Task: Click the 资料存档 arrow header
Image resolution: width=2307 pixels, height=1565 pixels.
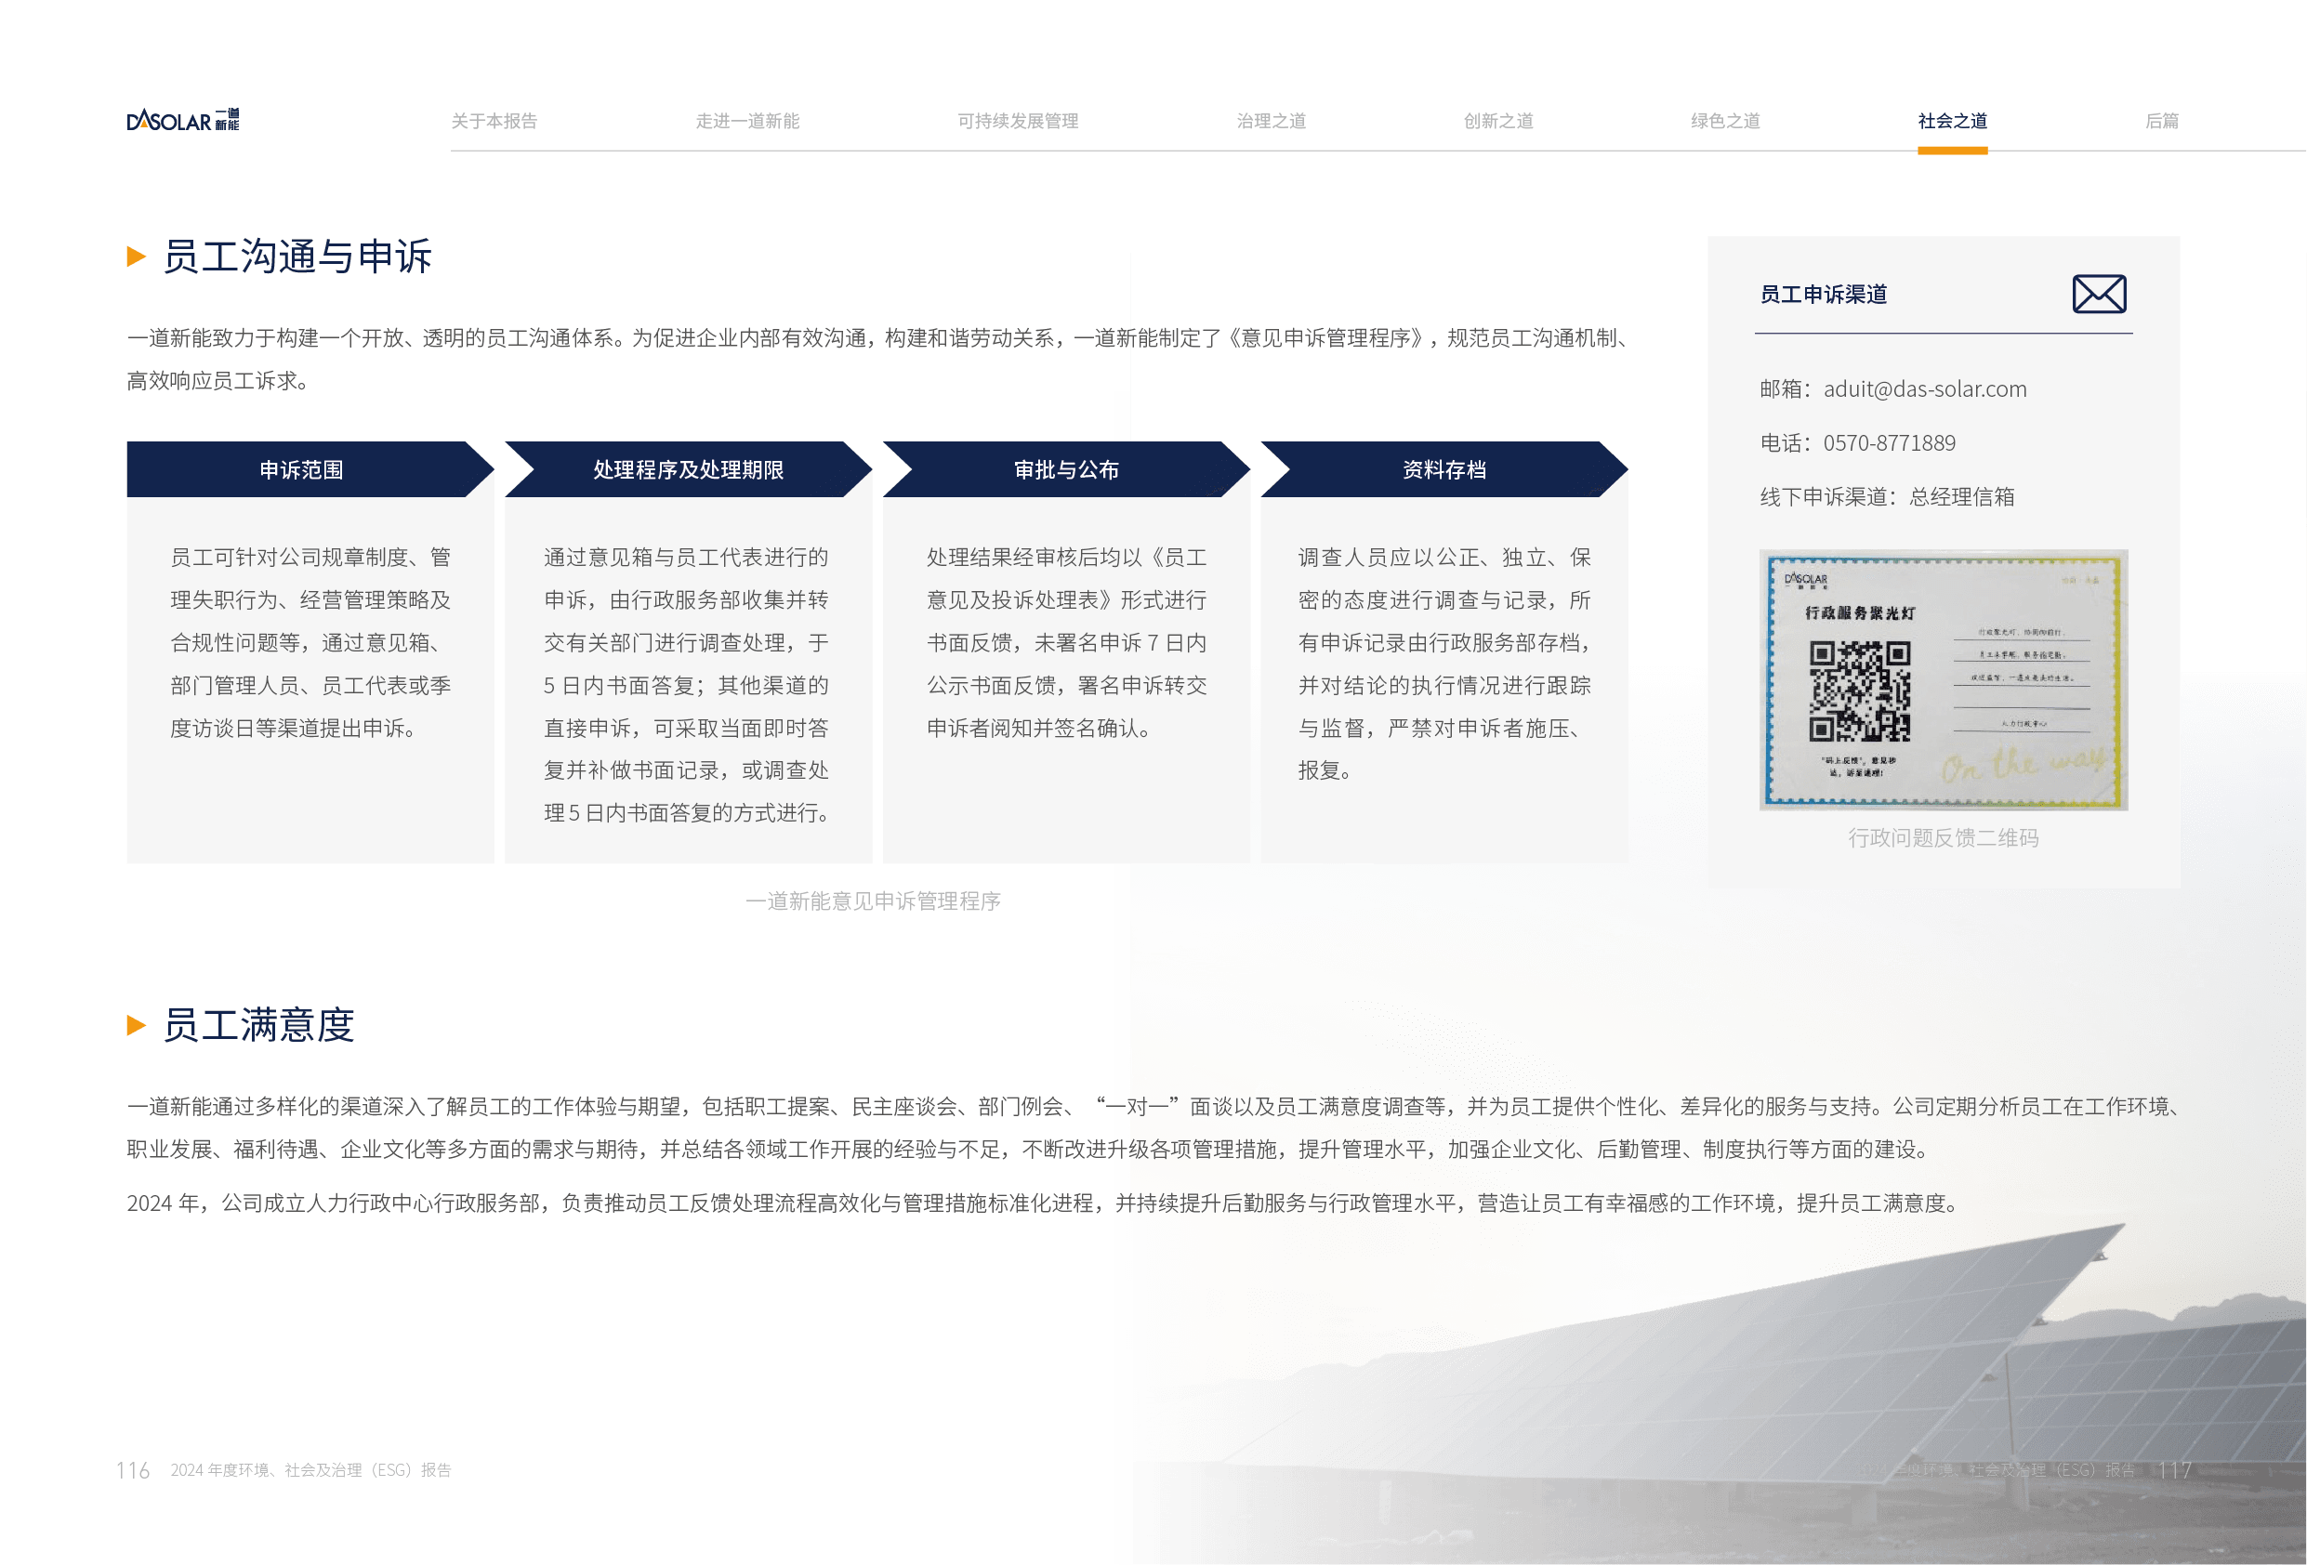Action: (x=1444, y=469)
